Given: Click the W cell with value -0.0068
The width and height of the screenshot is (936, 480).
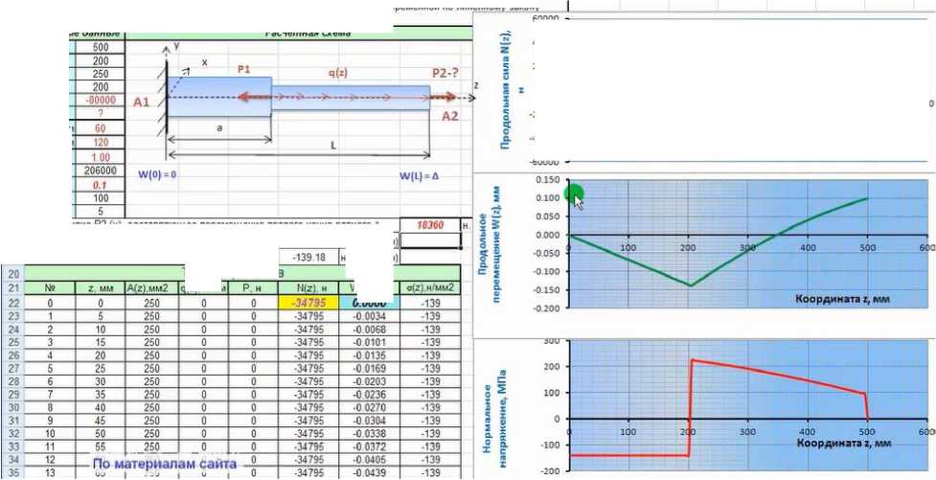Looking at the screenshot, I should [x=368, y=331].
